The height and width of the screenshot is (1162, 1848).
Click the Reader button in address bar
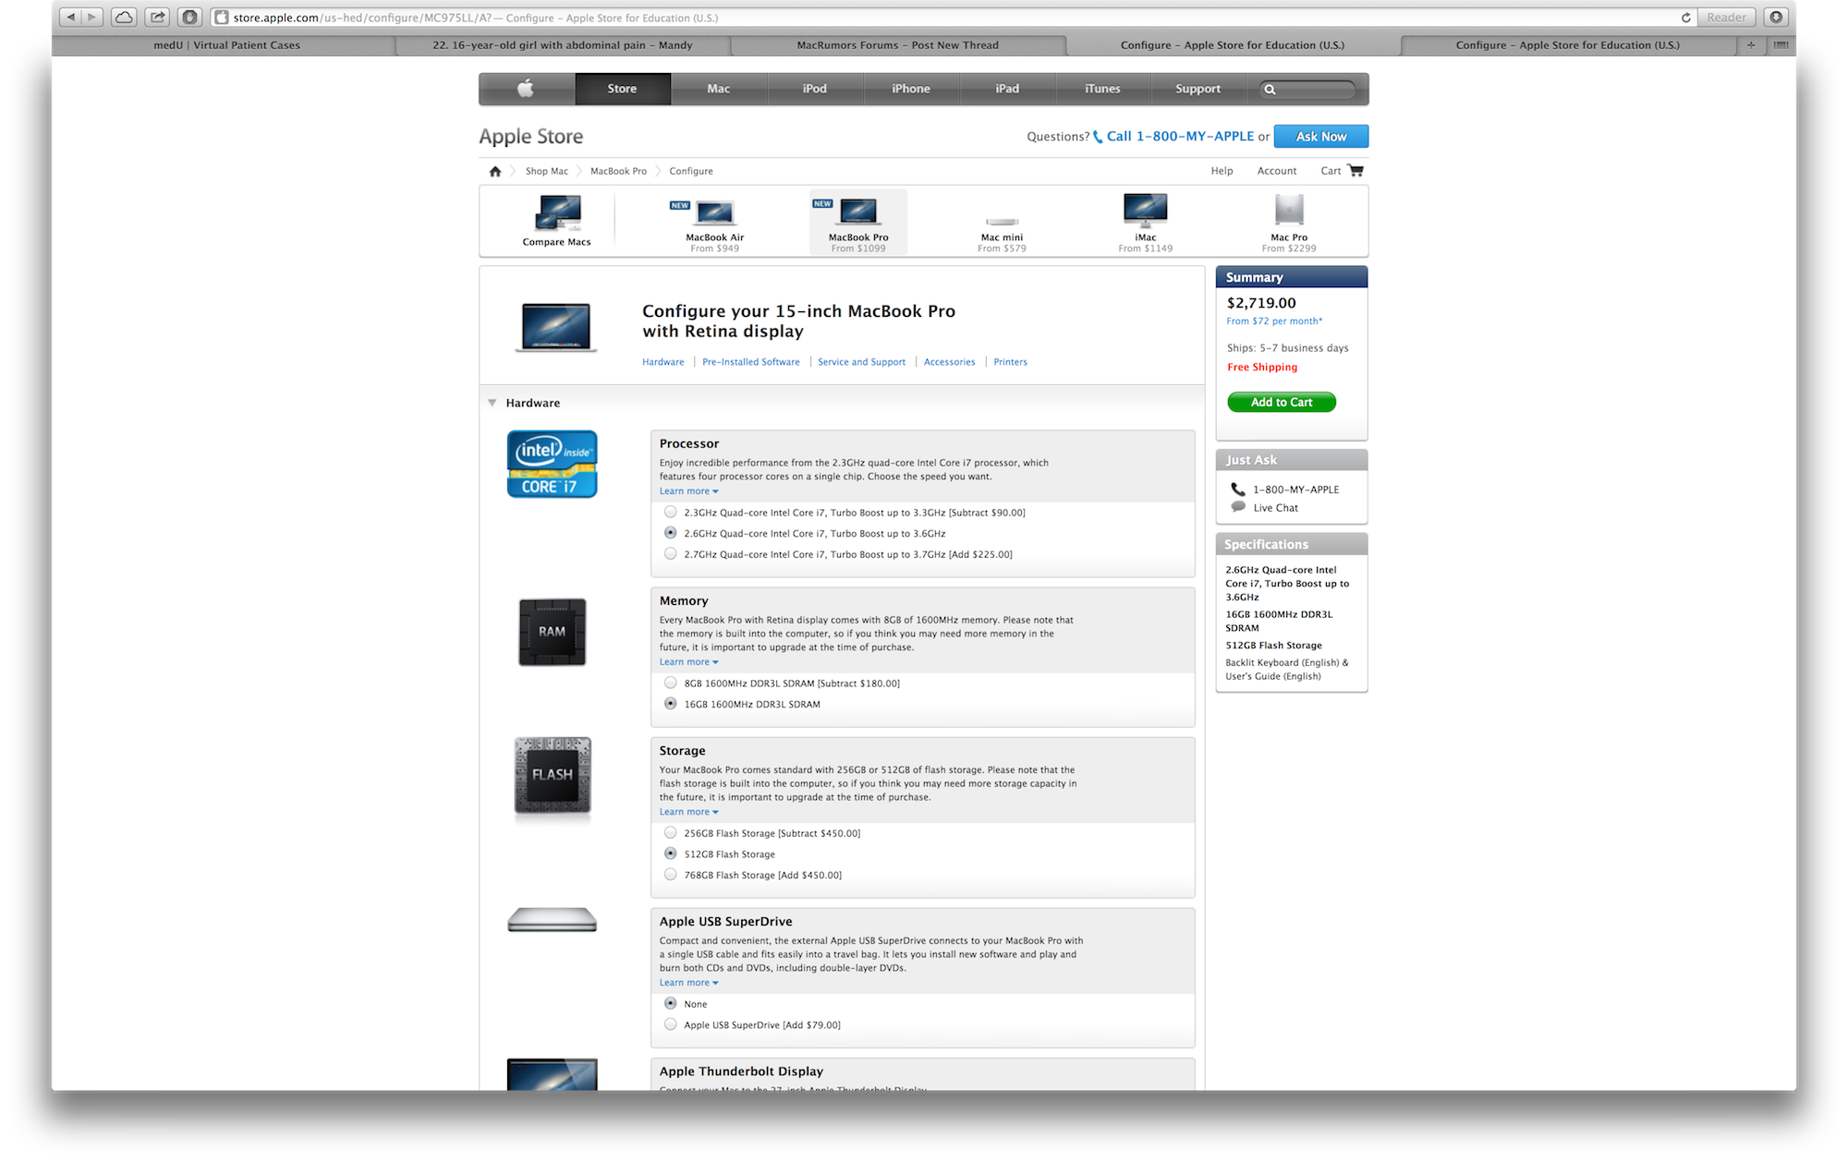[1726, 18]
